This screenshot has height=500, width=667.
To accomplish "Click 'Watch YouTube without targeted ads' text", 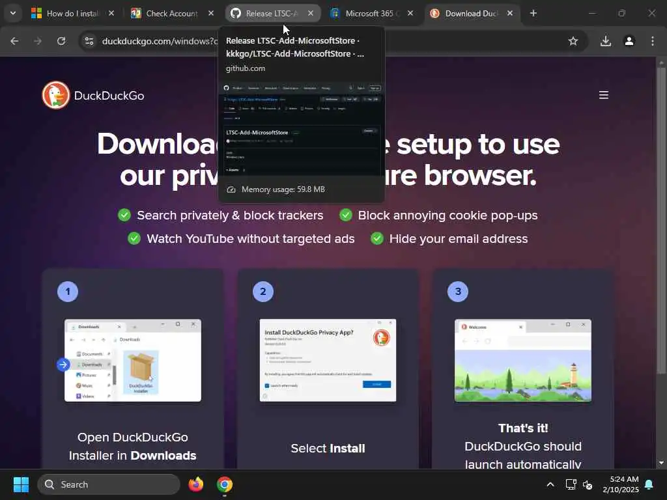I will 251,238.
